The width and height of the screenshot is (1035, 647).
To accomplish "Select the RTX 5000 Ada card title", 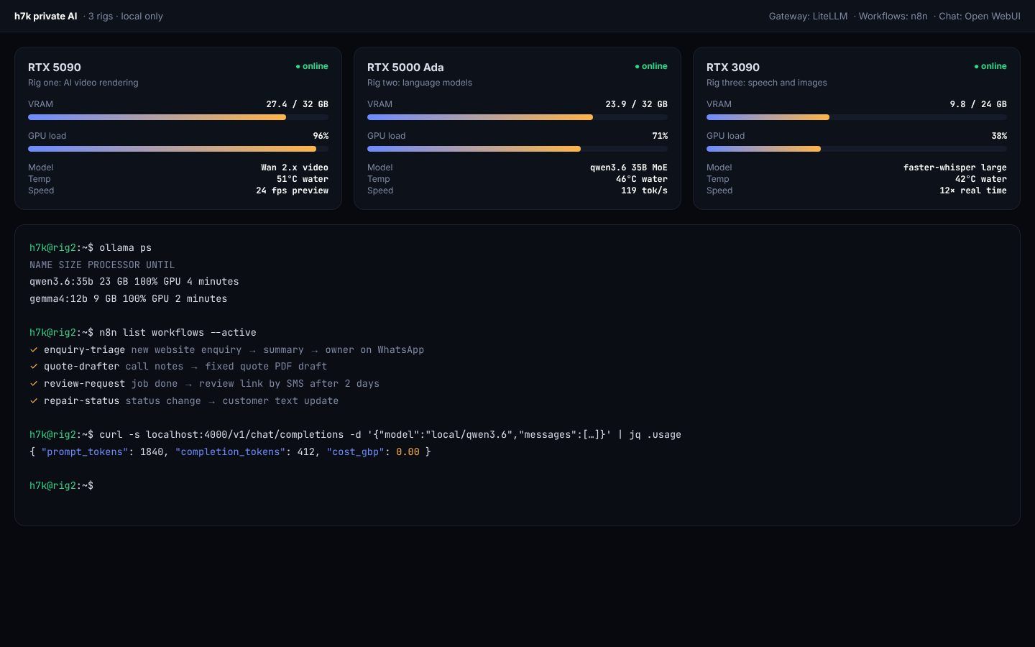I will point(405,68).
